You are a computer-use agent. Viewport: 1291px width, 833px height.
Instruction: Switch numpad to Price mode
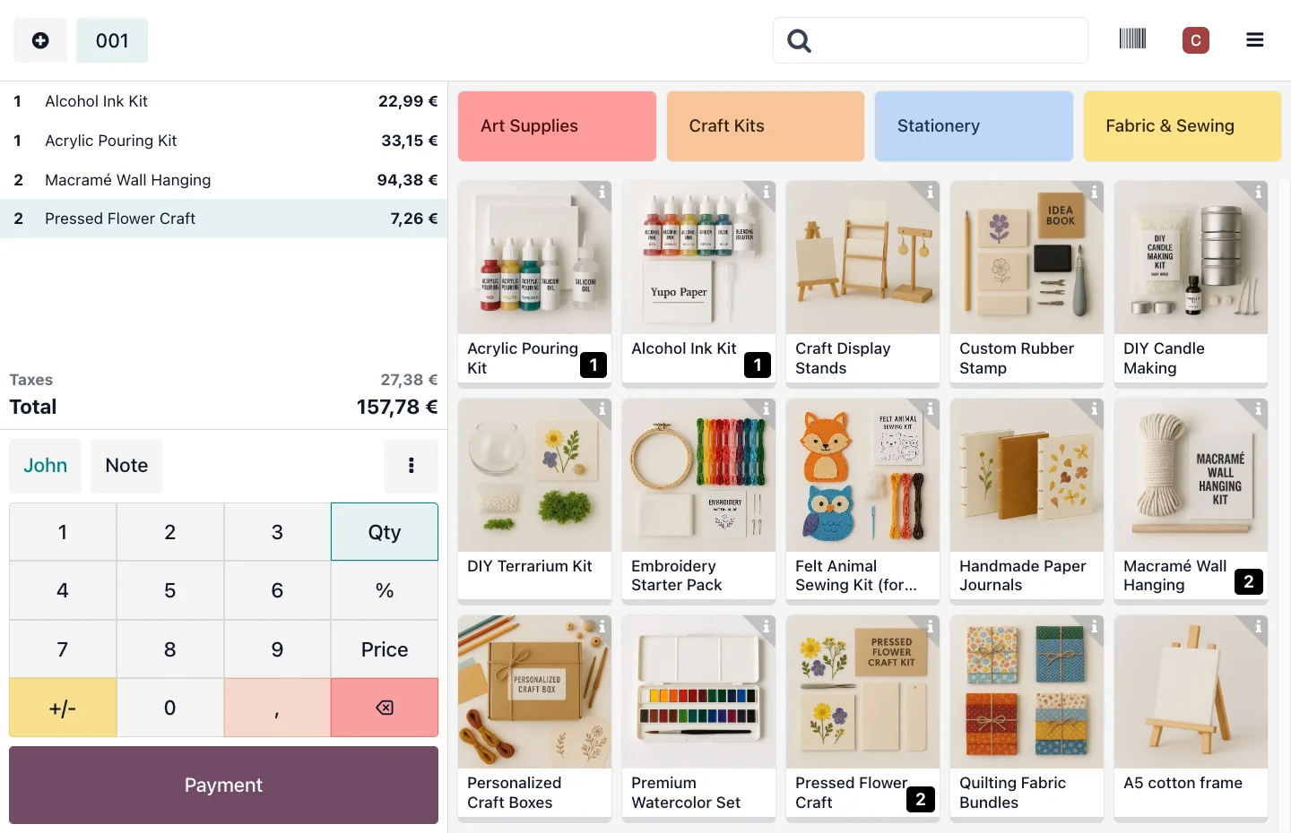click(385, 649)
